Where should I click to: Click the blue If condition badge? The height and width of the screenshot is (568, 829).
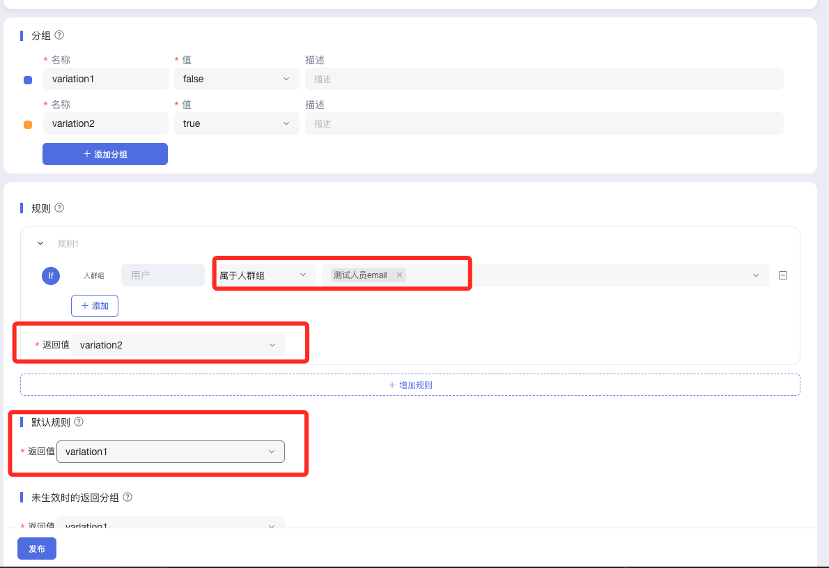click(50, 276)
